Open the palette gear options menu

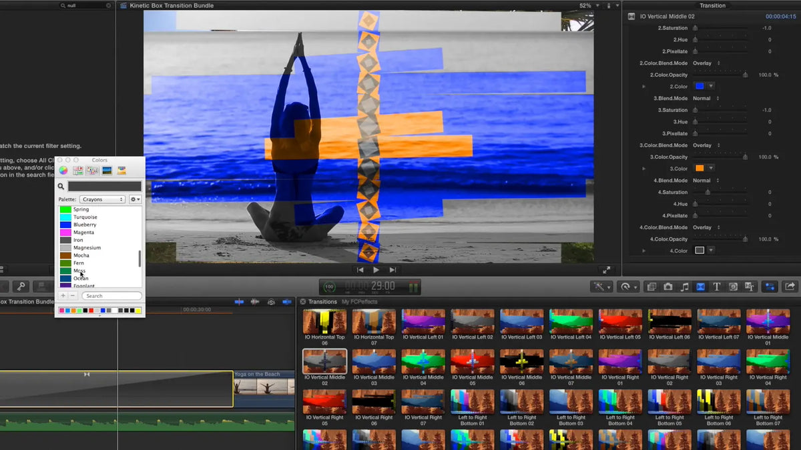coord(135,199)
